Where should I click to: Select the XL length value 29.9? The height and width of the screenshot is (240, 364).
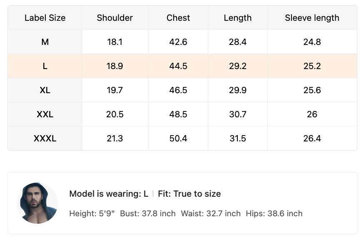coord(237,90)
